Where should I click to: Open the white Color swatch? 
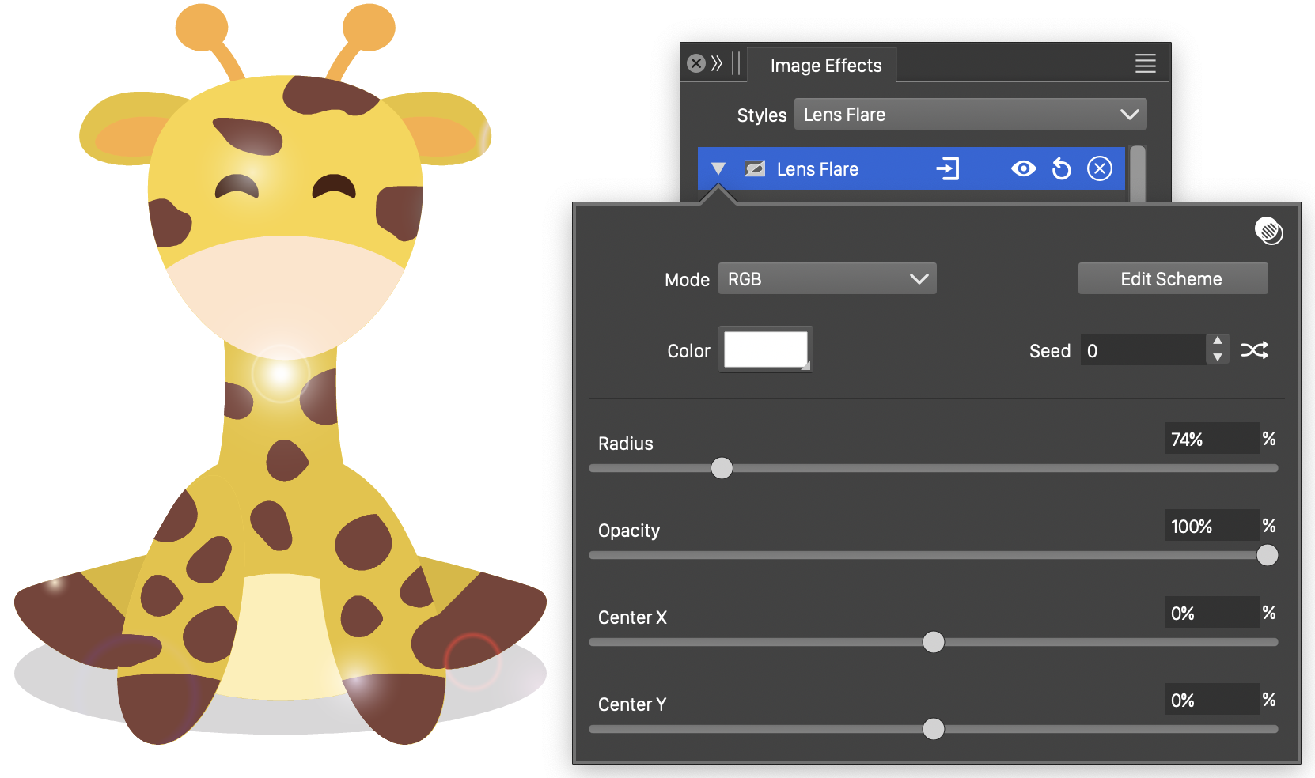point(765,349)
